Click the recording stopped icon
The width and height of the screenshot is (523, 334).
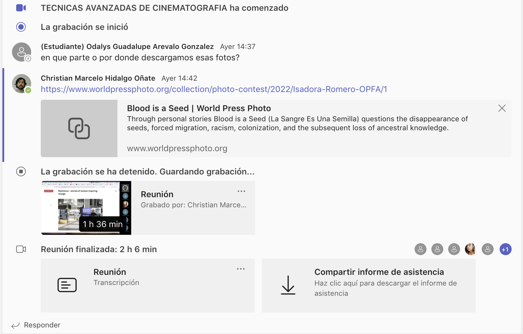[x=21, y=171]
